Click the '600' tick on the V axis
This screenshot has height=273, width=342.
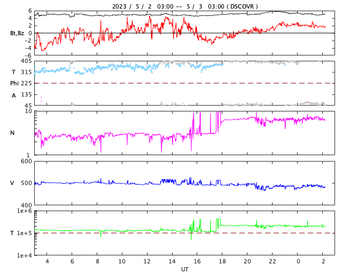tap(26, 161)
